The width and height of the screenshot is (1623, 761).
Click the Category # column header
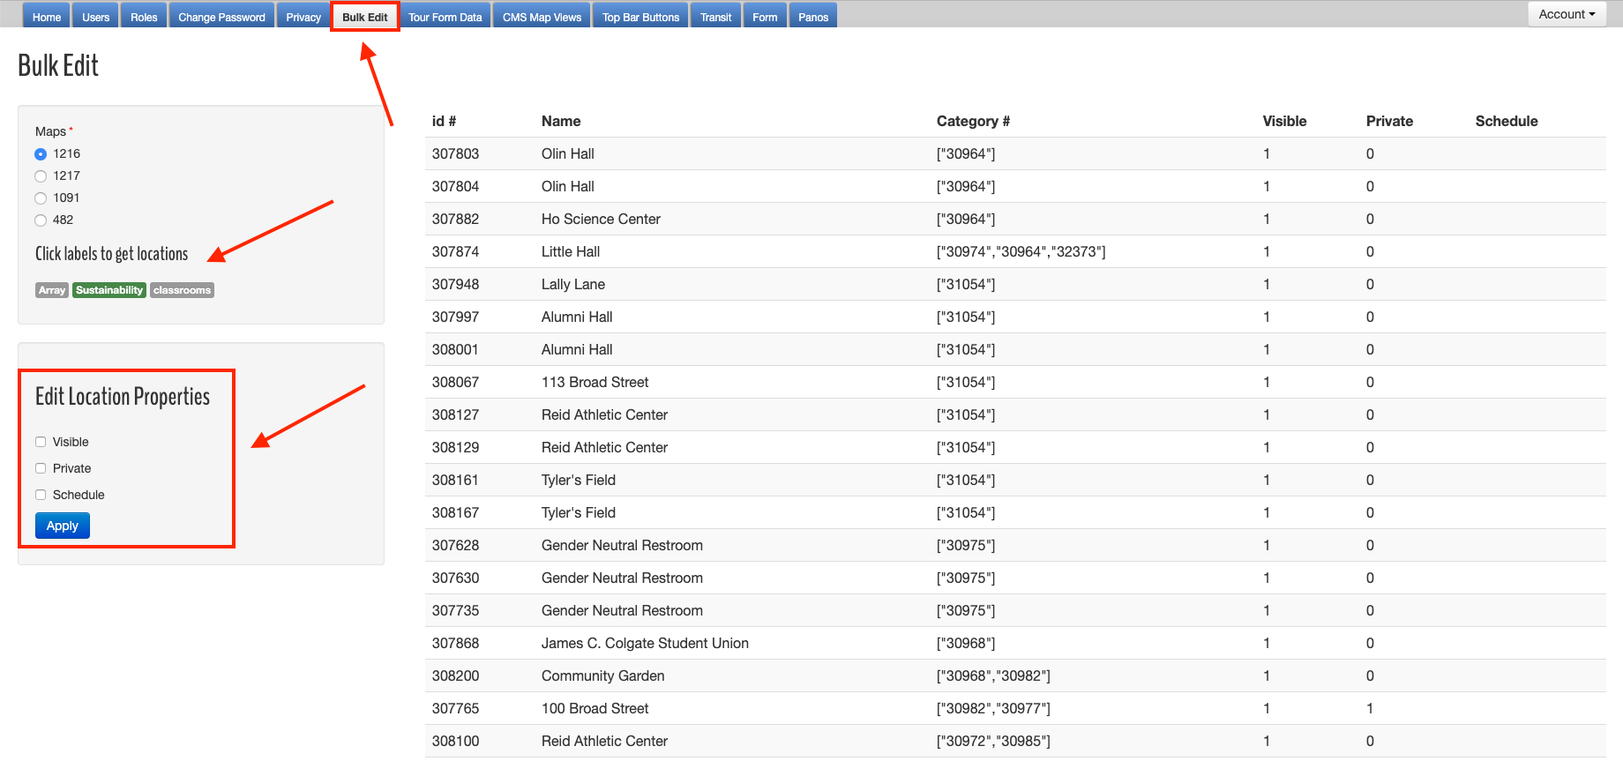[x=973, y=121]
